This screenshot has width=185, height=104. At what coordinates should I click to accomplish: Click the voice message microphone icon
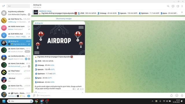click(182, 95)
